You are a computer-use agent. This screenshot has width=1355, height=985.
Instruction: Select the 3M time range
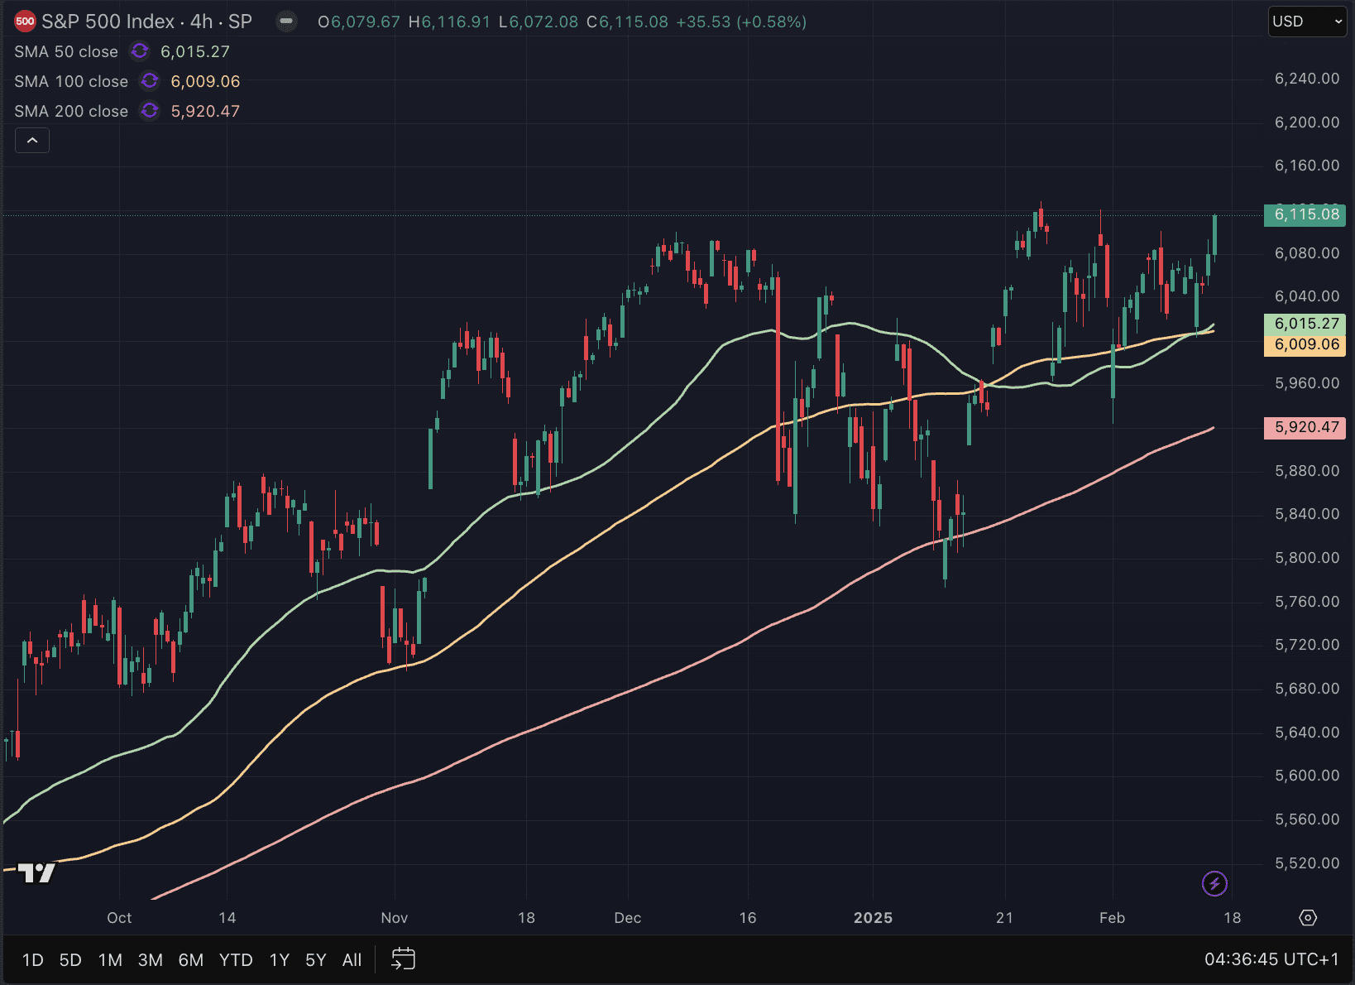click(x=150, y=960)
